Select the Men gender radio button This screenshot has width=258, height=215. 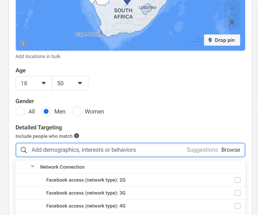(46, 112)
